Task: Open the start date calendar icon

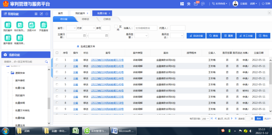Action: 85,36
